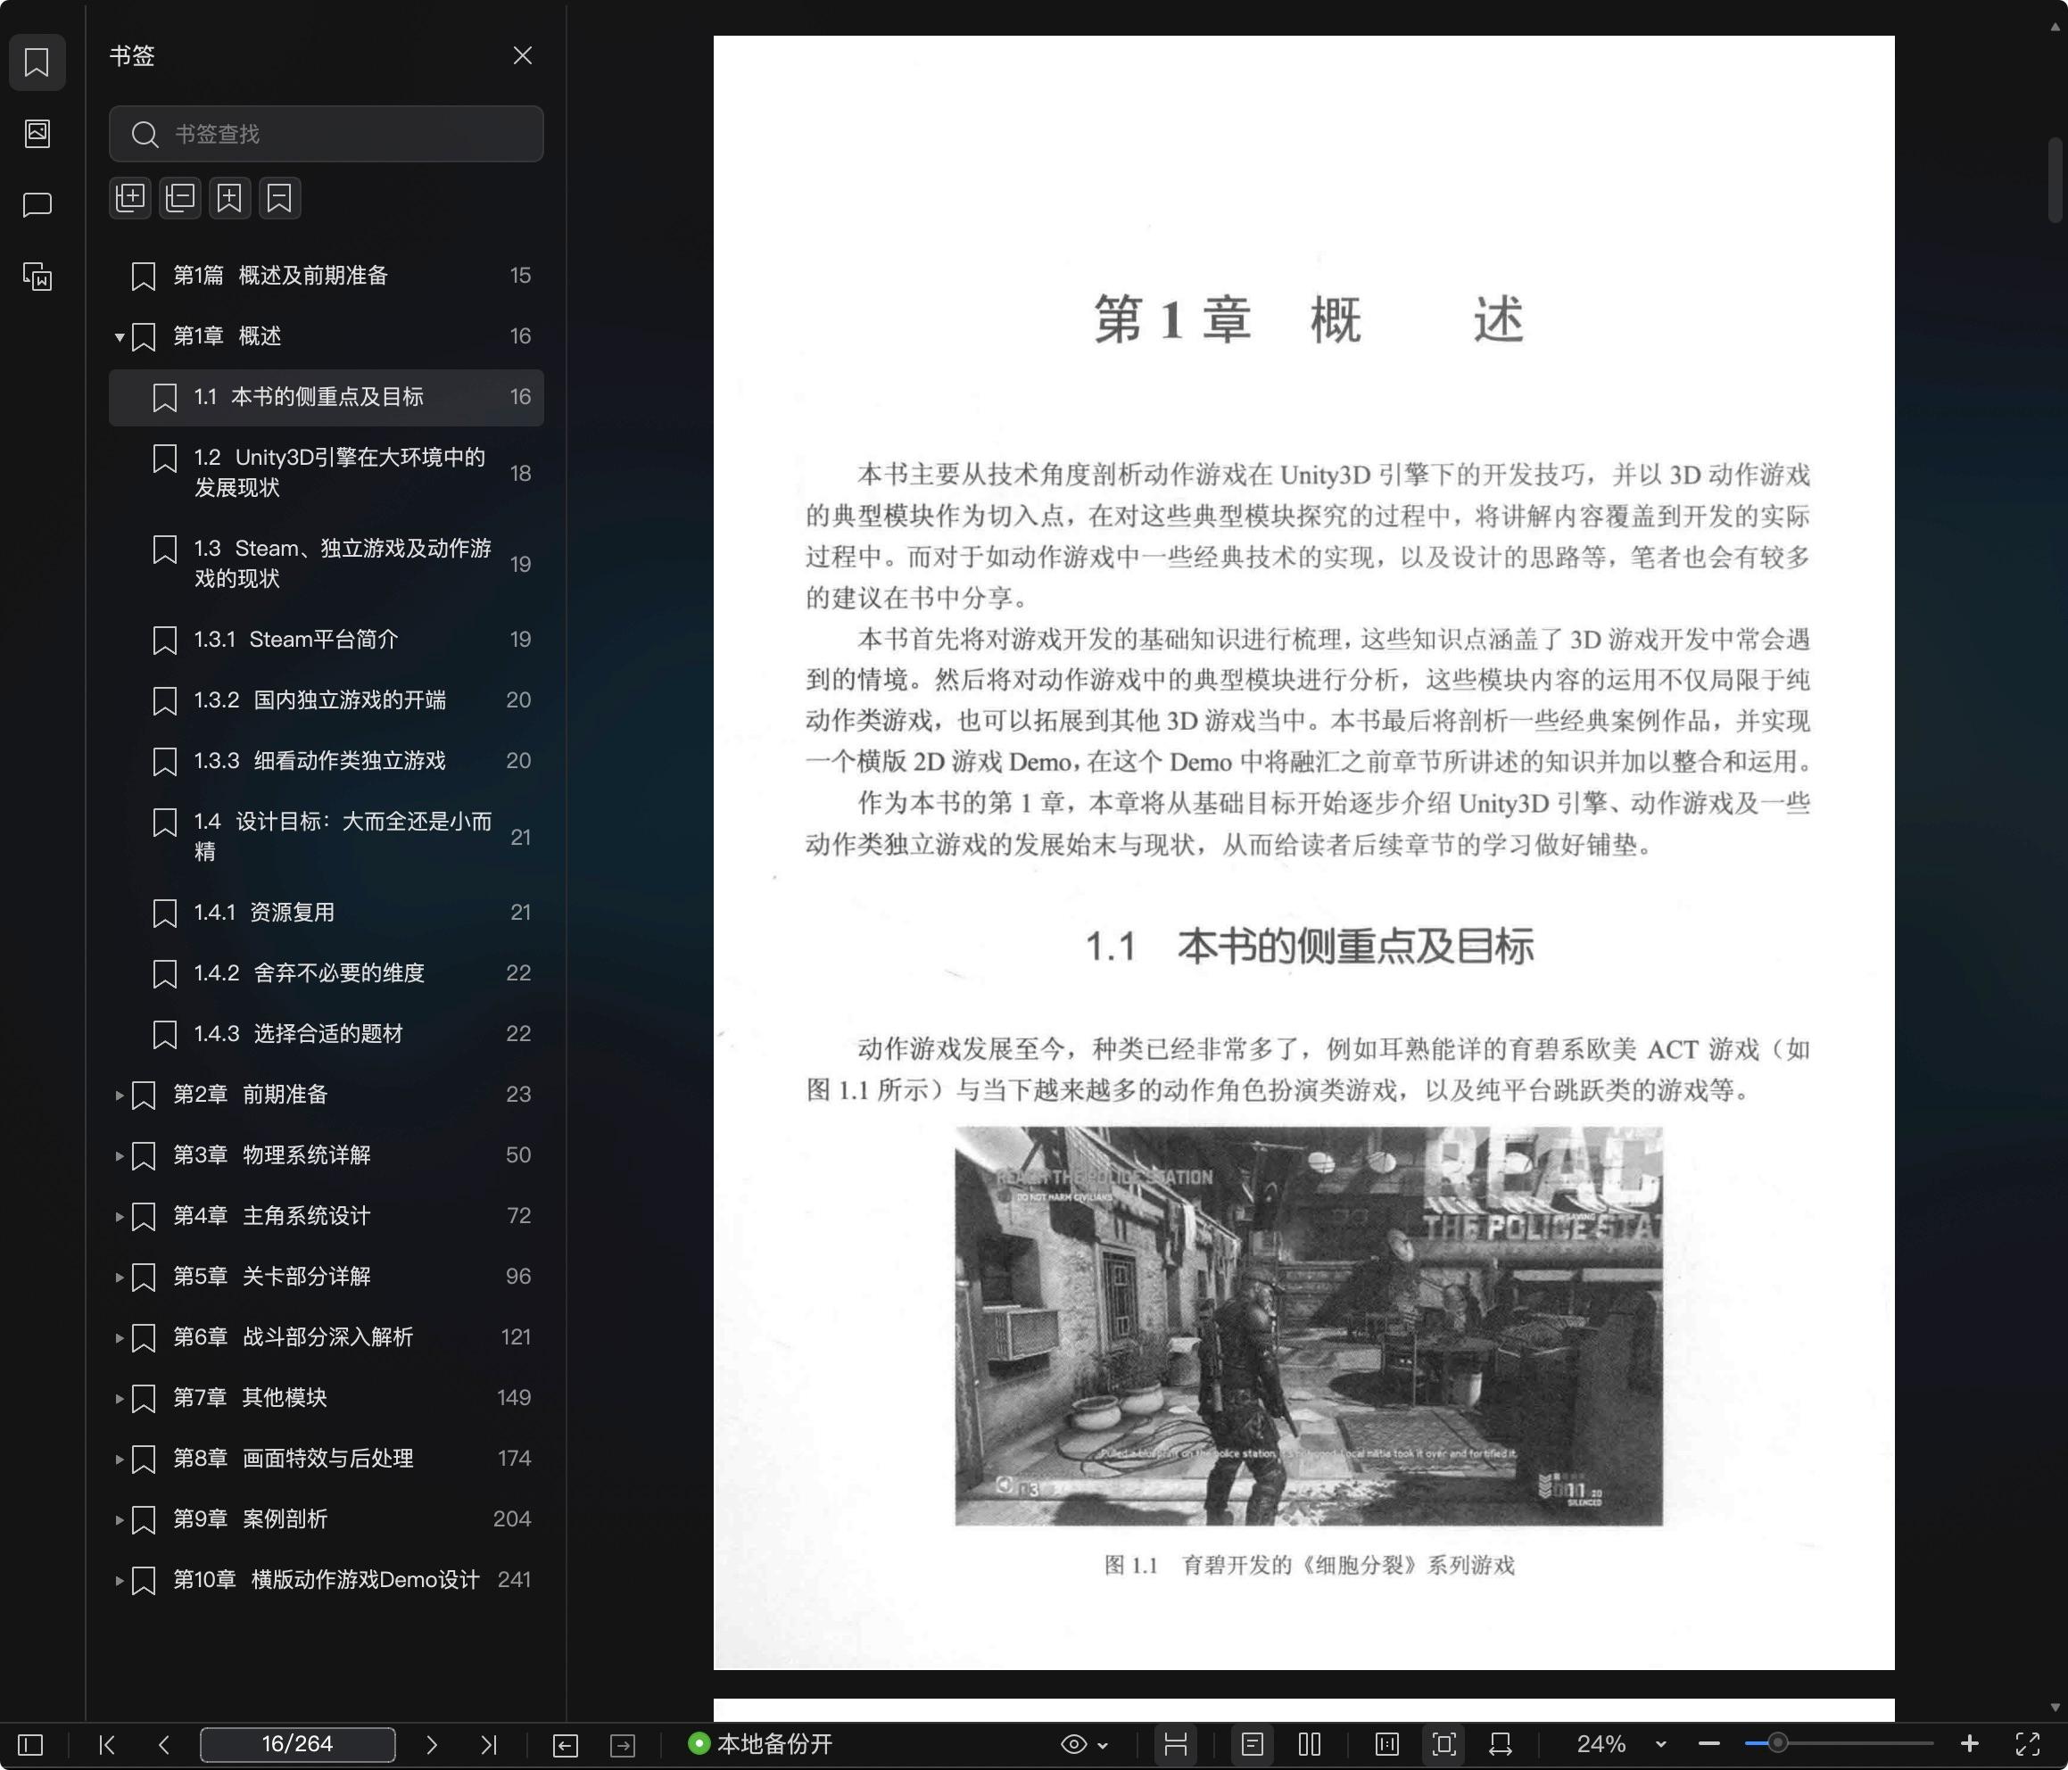This screenshot has height=1770, width=2068.
Task: Go to the previous page
Action: click(x=163, y=1744)
